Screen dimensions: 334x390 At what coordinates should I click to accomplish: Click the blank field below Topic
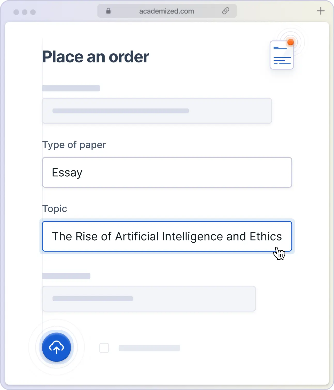pyautogui.click(x=149, y=299)
